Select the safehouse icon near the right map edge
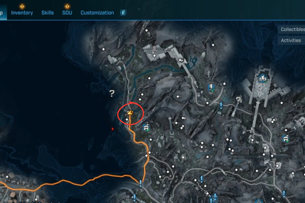The image size is (305, 203). 285,139
